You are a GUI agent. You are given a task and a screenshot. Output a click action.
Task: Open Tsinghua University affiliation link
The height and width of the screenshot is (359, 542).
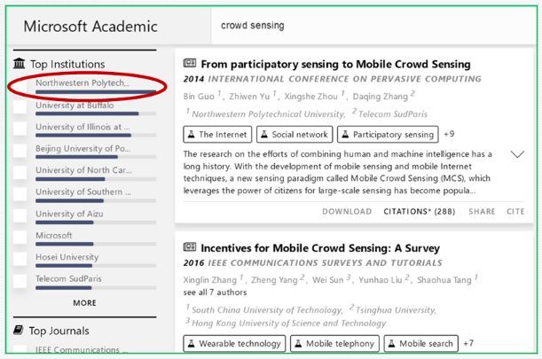click(396, 309)
